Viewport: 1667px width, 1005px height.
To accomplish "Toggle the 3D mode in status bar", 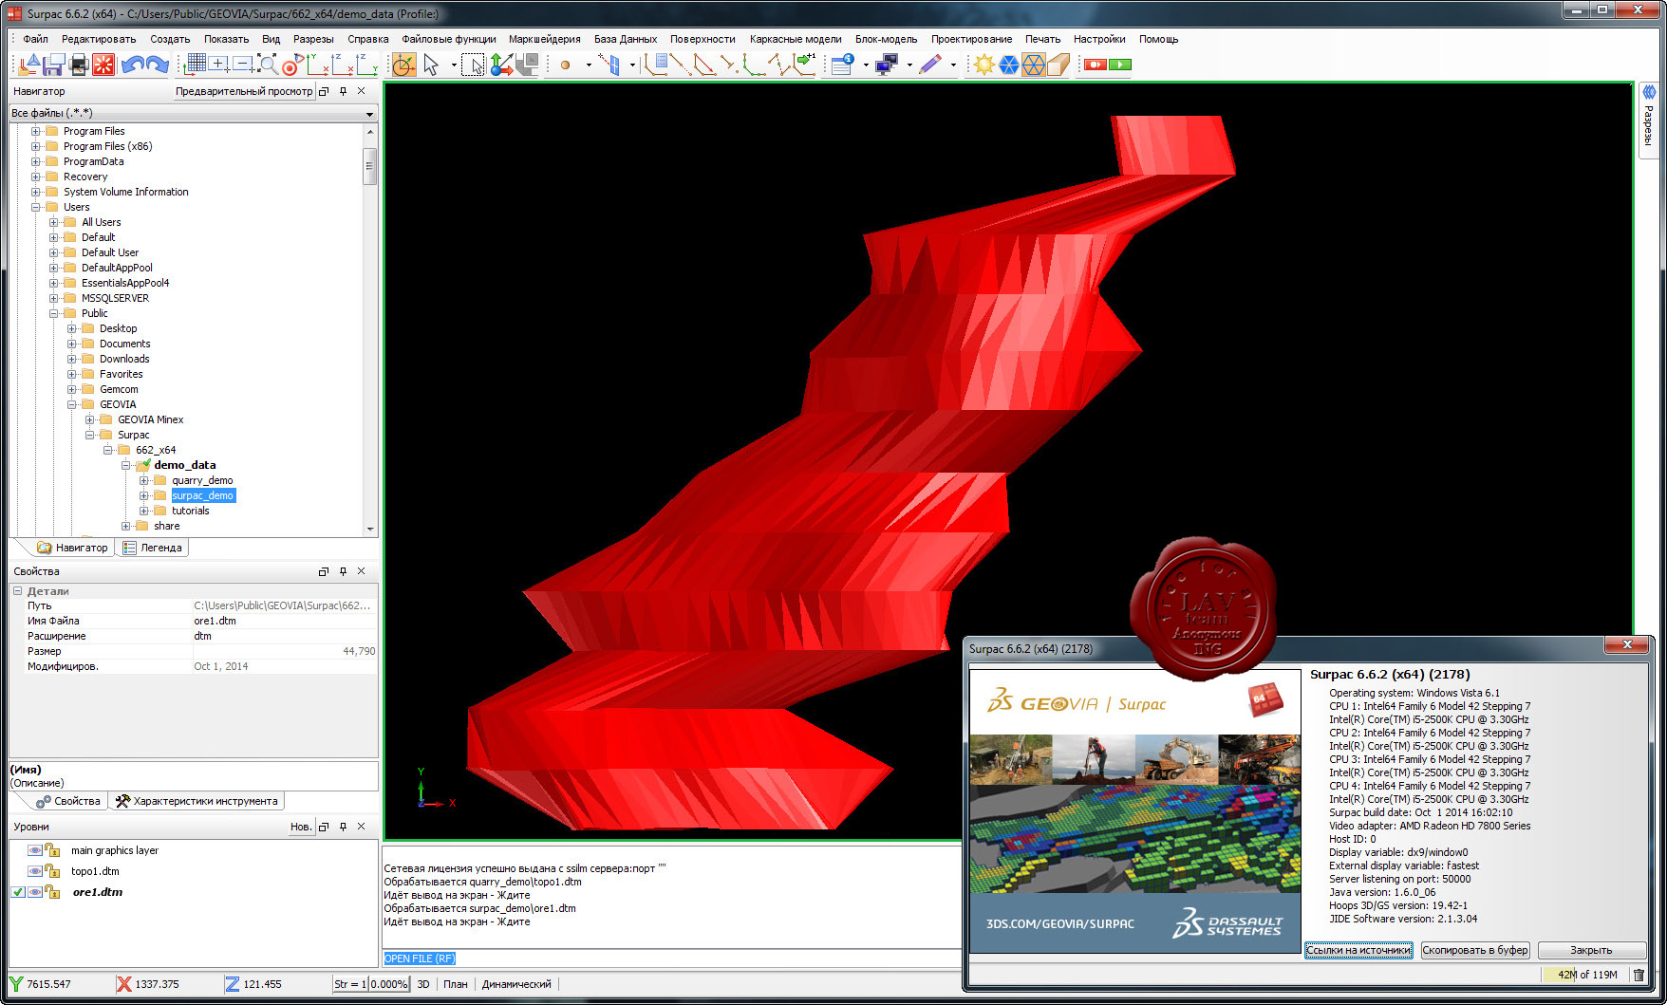I will (423, 984).
